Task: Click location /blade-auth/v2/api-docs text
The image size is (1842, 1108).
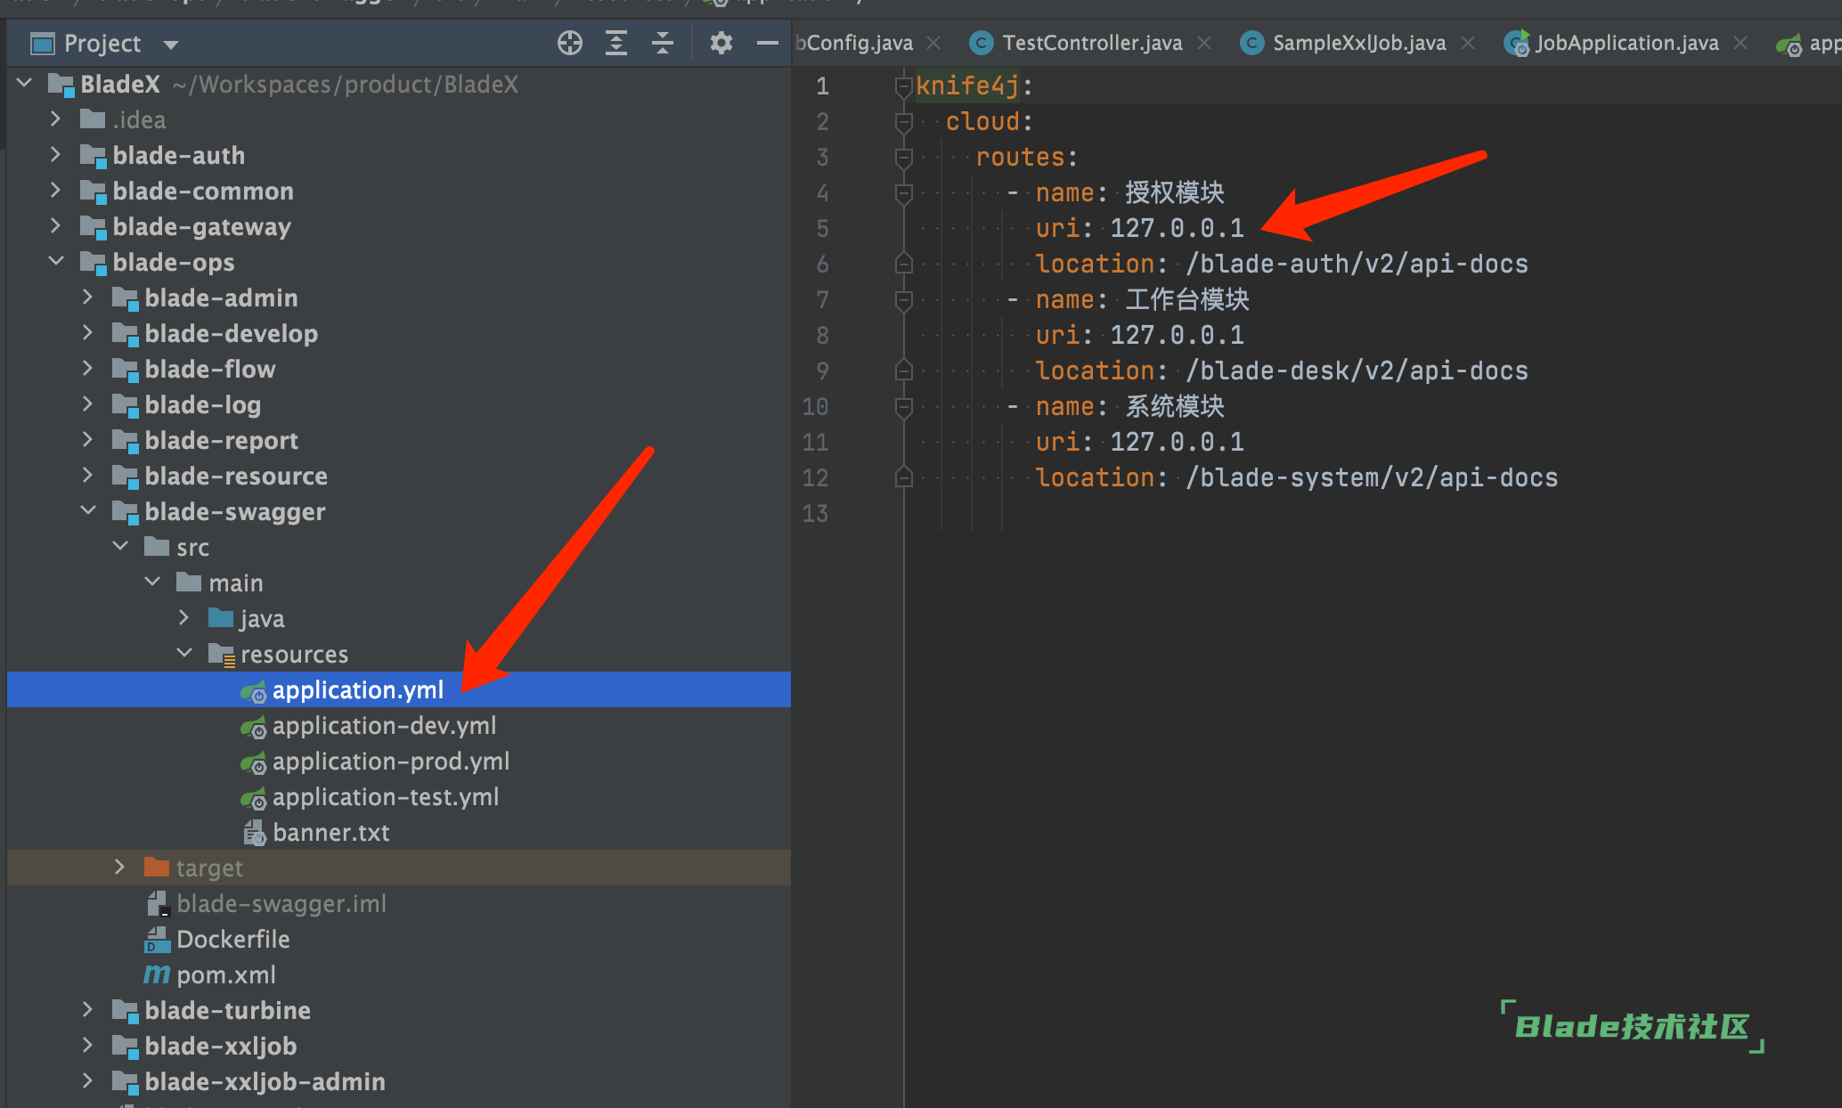Action: pos(1357,264)
